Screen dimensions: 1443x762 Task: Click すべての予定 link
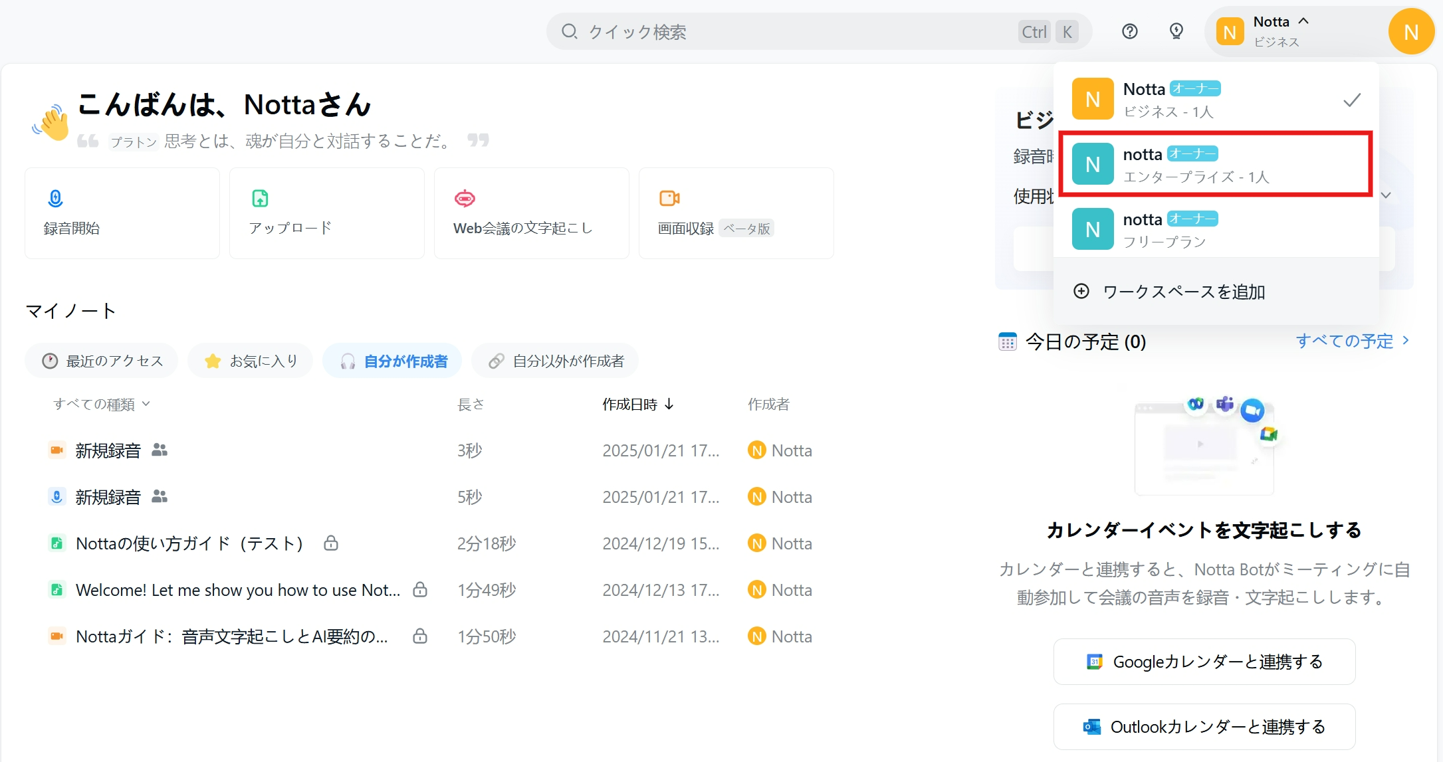[1353, 341]
